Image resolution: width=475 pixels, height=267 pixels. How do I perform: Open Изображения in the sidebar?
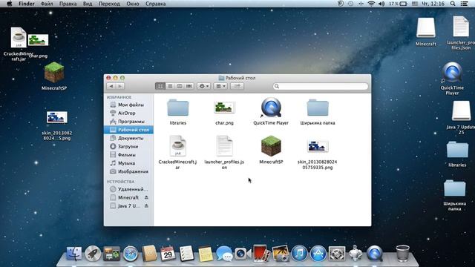[128, 171]
